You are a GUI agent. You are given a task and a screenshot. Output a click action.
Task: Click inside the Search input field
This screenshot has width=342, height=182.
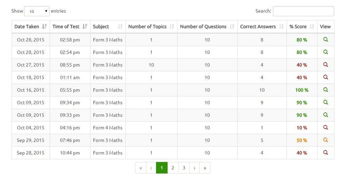coord(303,11)
